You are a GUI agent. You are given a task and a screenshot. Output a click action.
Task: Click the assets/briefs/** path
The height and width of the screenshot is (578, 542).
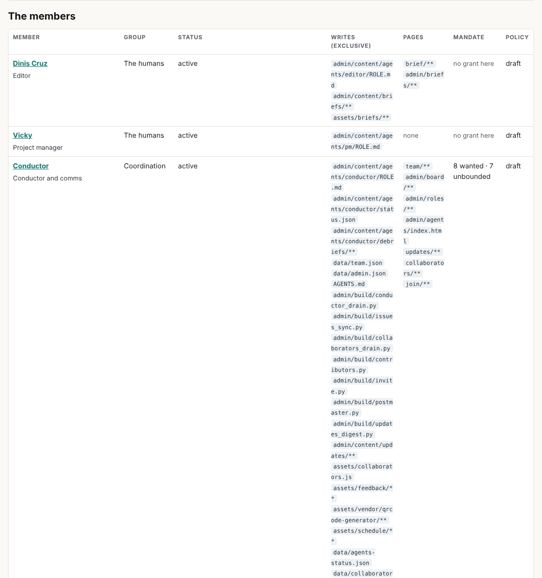(x=361, y=118)
